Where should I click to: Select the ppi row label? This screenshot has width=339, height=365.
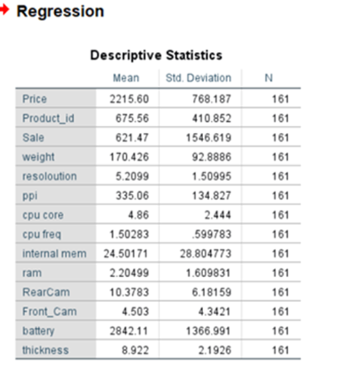click(x=29, y=196)
